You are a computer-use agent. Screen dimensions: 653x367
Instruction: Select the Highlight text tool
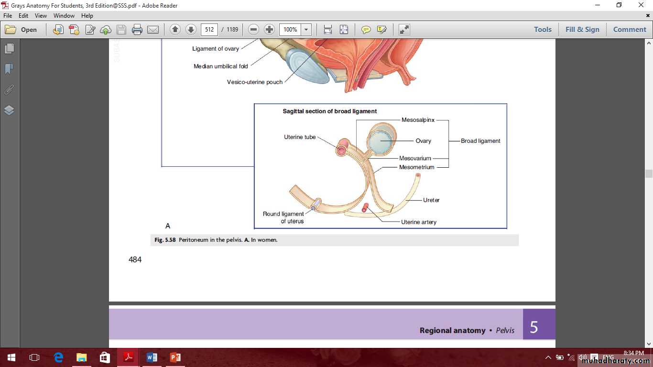click(x=381, y=30)
